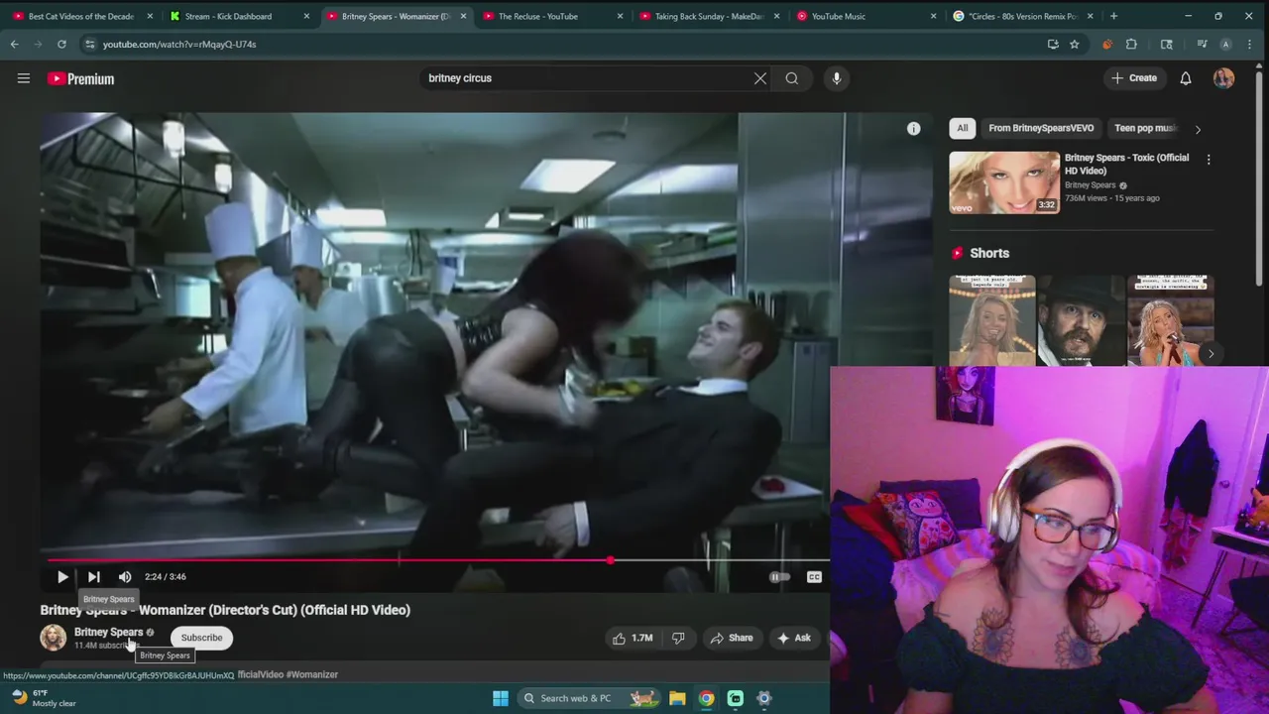The width and height of the screenshot is (1269, 714).
Task: Seek using the red progress bar handle
Action: 610,560
